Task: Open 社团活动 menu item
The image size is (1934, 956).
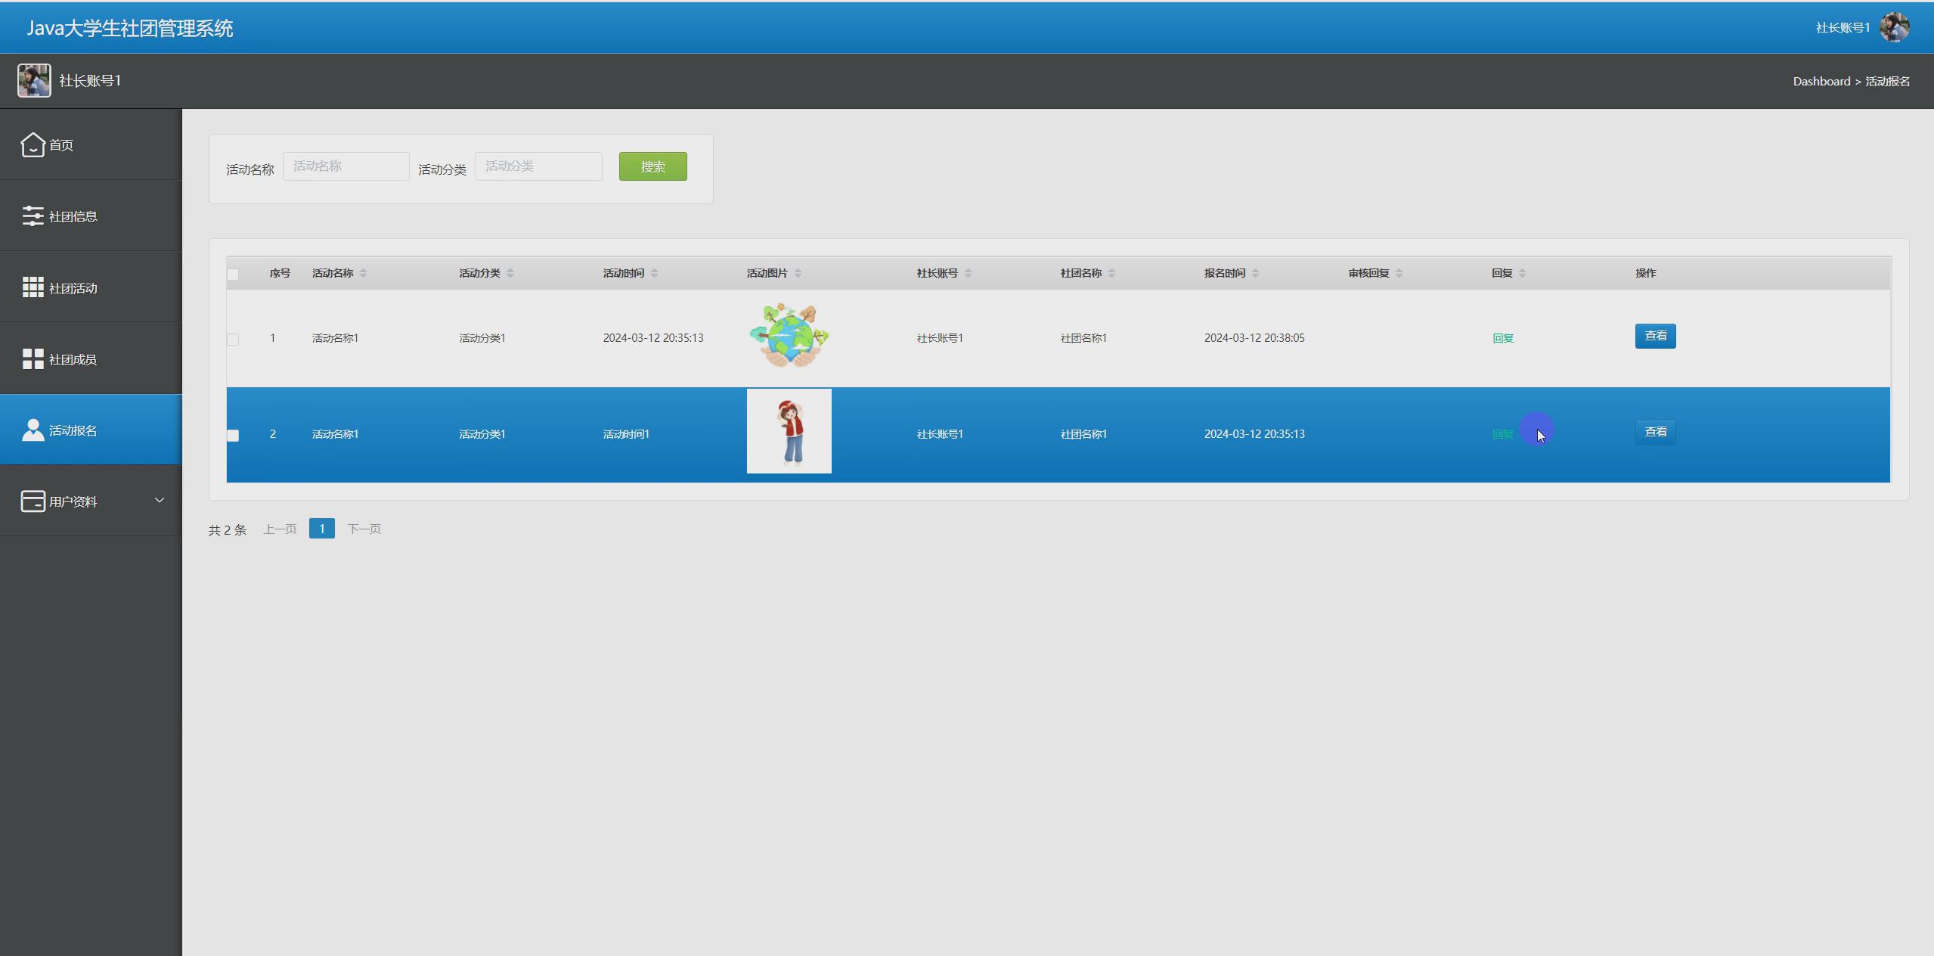Action: tap(73, 288)
